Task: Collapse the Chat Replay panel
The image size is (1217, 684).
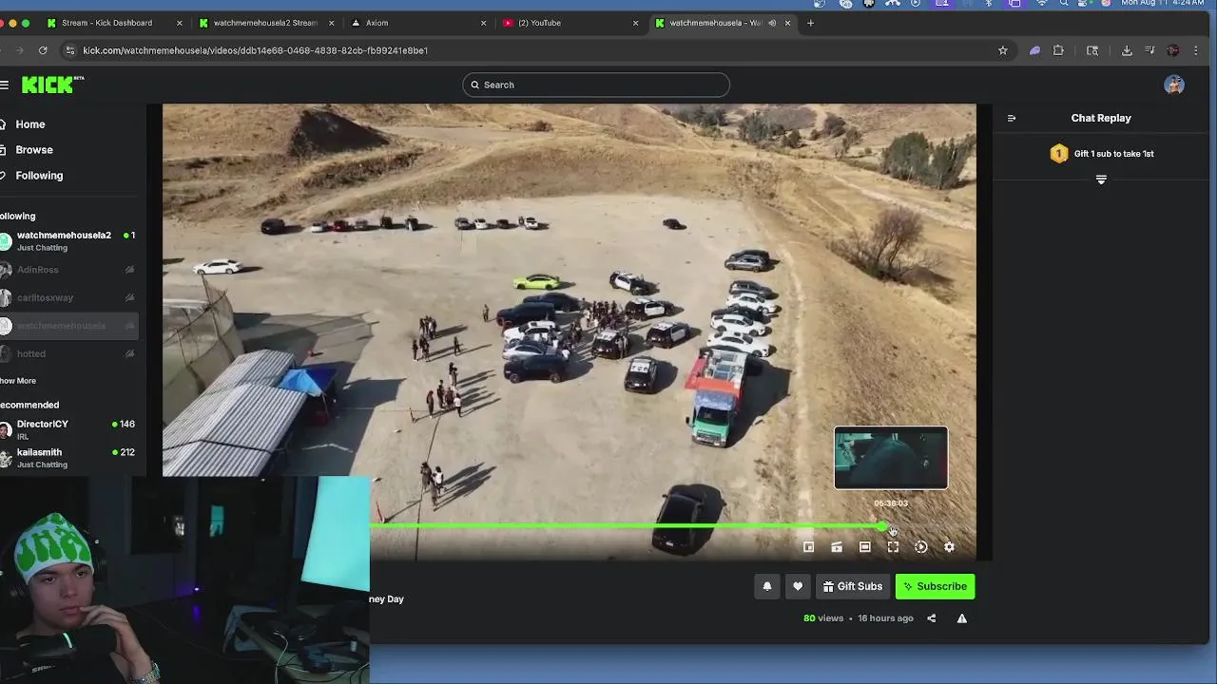Action: pos(1012,119)
